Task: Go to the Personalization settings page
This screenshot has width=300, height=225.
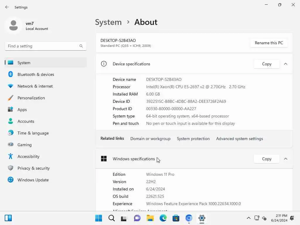Action: click(x=46, y=98)
